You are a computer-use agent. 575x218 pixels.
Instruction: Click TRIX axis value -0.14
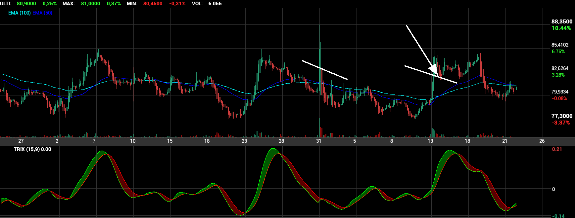558,216
